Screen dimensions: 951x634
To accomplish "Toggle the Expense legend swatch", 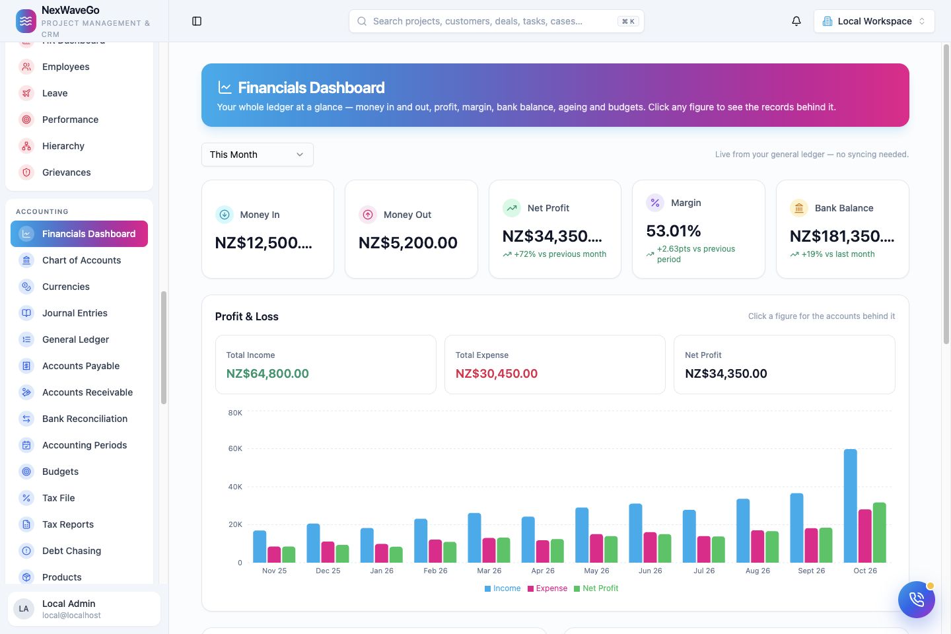I will [x=530, y=588].
